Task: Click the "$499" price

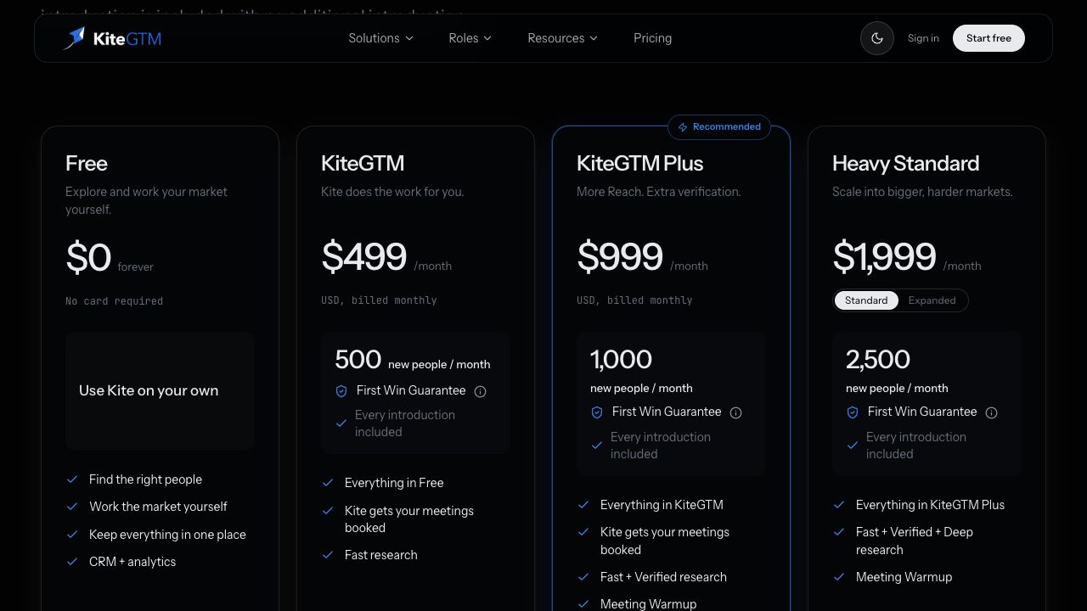Action: tap(363, 256)
